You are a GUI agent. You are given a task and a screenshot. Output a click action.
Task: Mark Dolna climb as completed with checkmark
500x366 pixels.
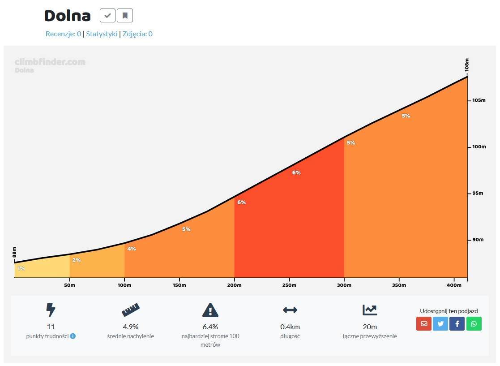[x=107, y=15]
